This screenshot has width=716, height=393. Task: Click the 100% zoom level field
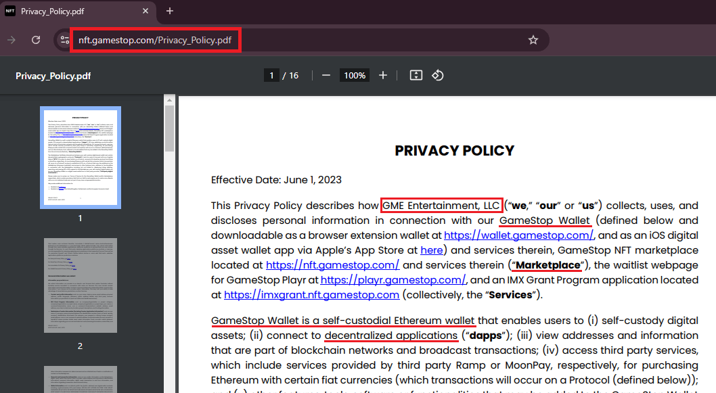pyautogui.click(x=355, y=75)
